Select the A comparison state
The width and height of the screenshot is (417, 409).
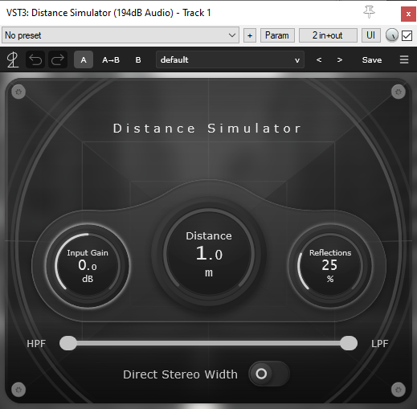click(x=84, y=59)
